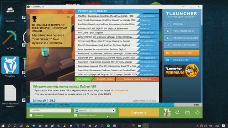Open Viber from the taskbar
Image resolution: width=228 pixels, height=128 pixels.
point(114,126)
